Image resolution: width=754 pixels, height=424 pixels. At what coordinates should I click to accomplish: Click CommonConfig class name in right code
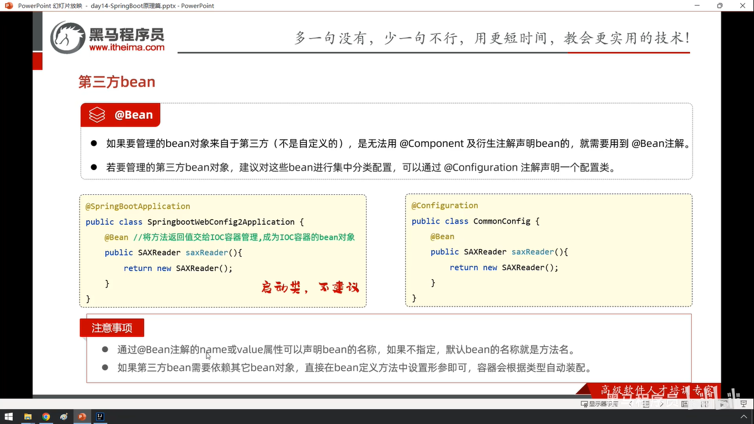coord(502,221)
